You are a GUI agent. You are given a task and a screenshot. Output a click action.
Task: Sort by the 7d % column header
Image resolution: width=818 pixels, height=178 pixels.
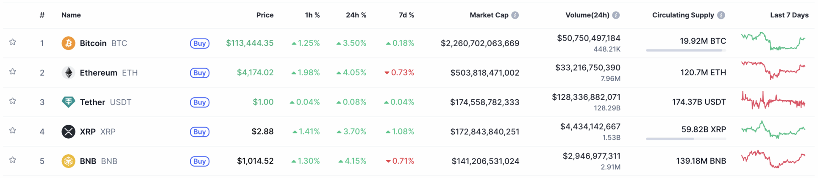click(406, 15)
